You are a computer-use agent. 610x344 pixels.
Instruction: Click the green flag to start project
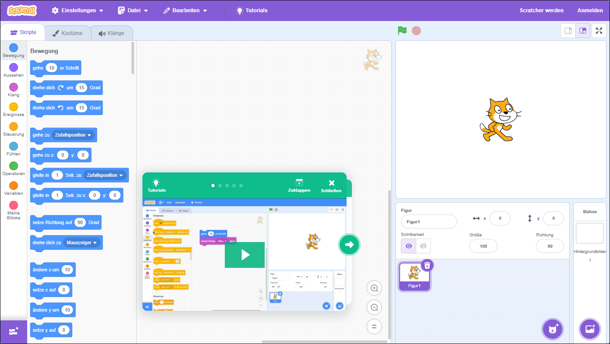(402, 31)
